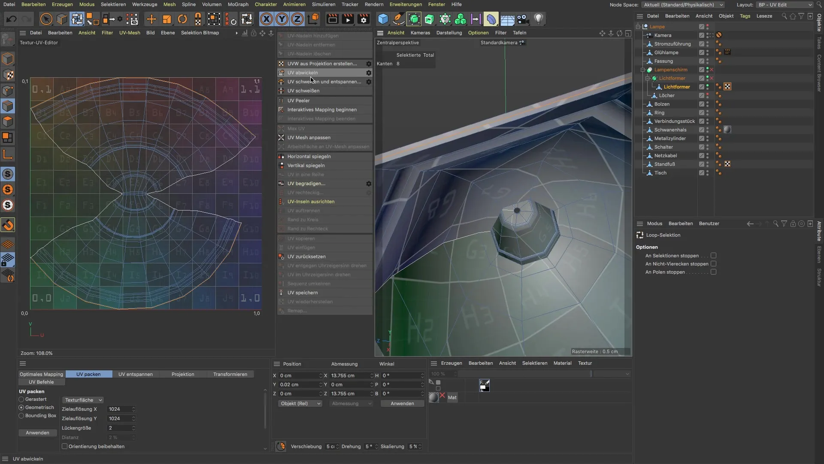824x464 pixels.
Task: Toggle visibility dots for Tisch object
Action: coord(707,173)
